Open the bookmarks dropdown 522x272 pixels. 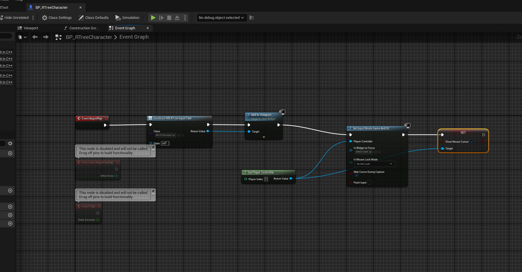point(22,37)
